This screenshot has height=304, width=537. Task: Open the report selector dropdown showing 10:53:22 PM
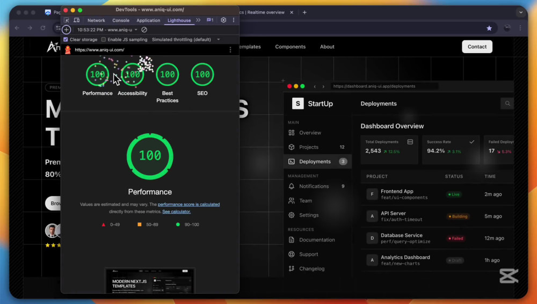click(107, 30)
